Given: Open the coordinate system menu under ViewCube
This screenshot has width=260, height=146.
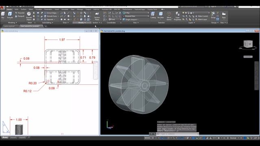Looking at the screenshot, I should pos(248,57).
